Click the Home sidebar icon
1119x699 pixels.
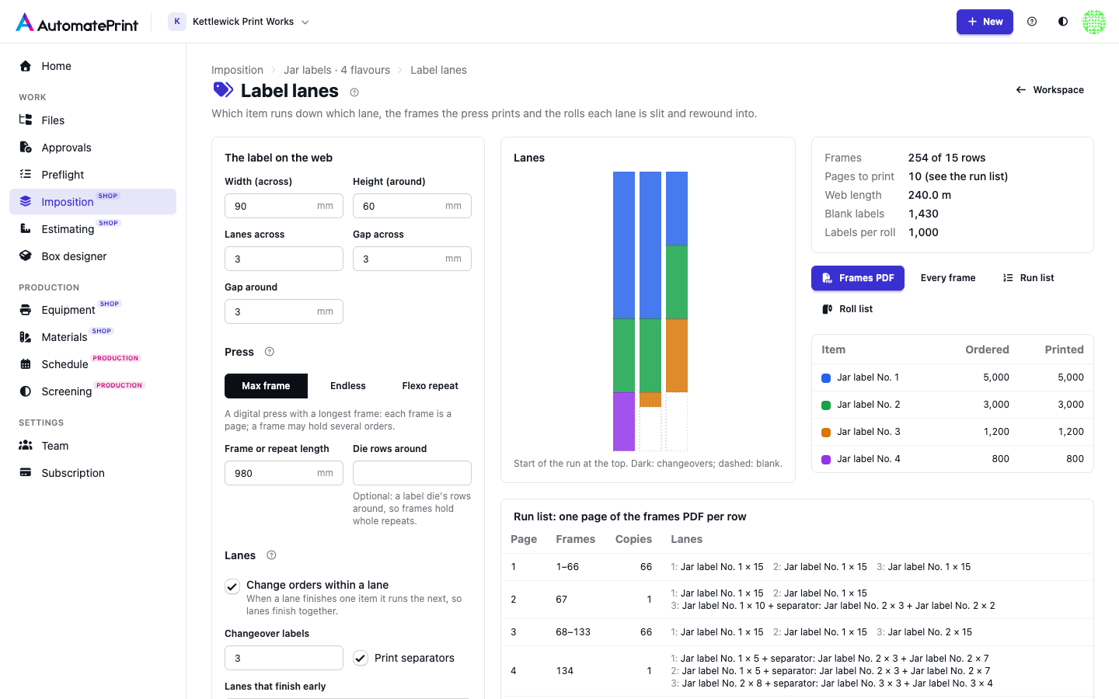26,66
